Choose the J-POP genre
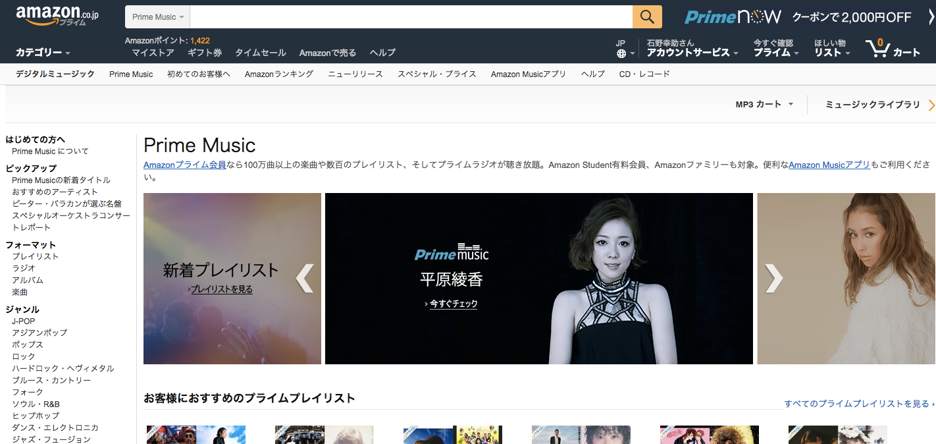 point(24,321)
